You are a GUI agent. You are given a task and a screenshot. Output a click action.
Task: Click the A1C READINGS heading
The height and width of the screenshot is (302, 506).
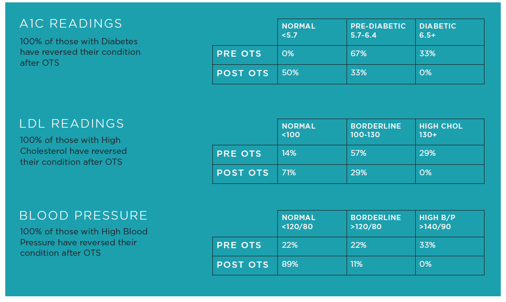pos(71,23)
